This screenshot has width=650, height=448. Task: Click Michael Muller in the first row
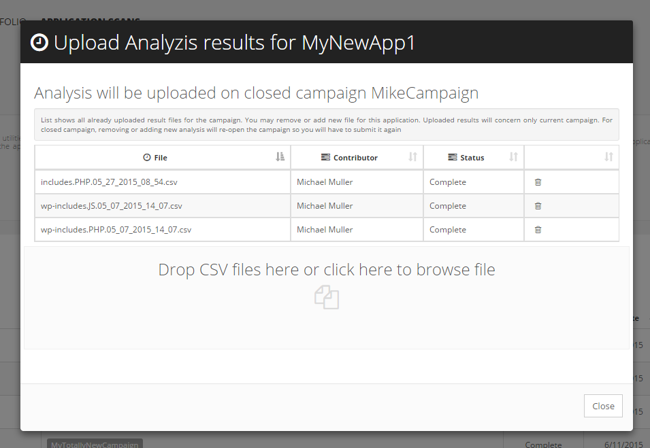(325, 182)
